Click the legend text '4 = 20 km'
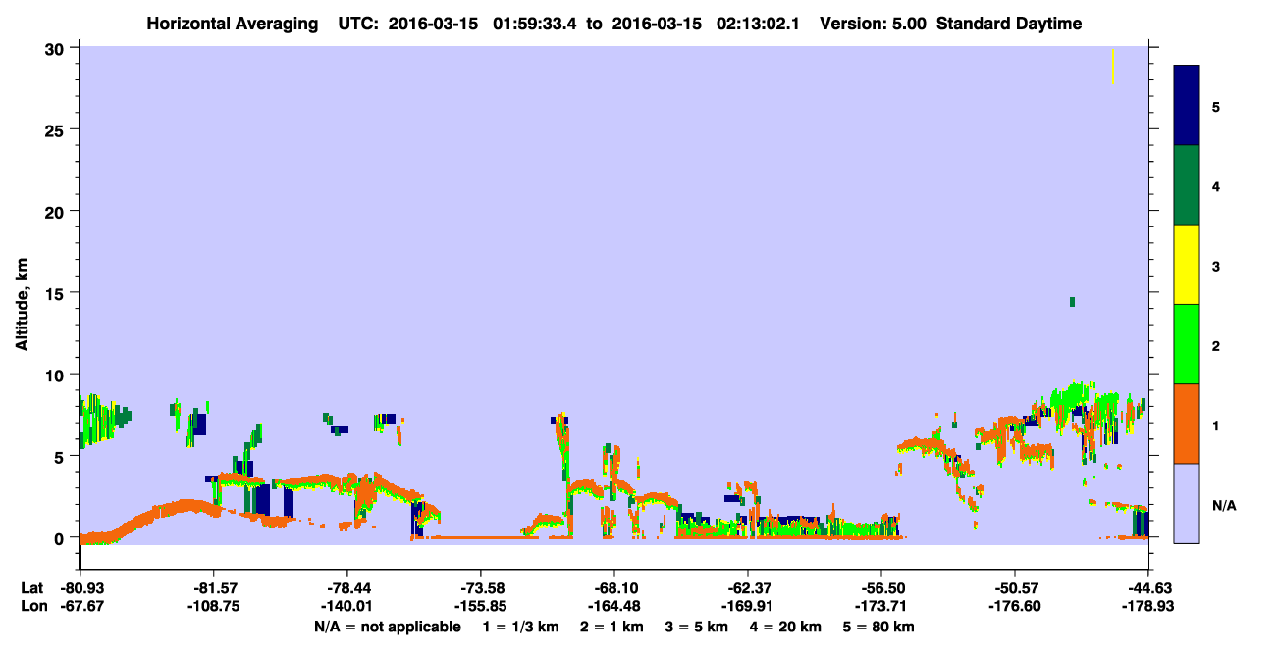Image resolution: width=1276 pixels, height=654 pixels. 786,627
